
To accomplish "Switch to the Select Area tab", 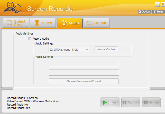I will [x=16, y=23].
